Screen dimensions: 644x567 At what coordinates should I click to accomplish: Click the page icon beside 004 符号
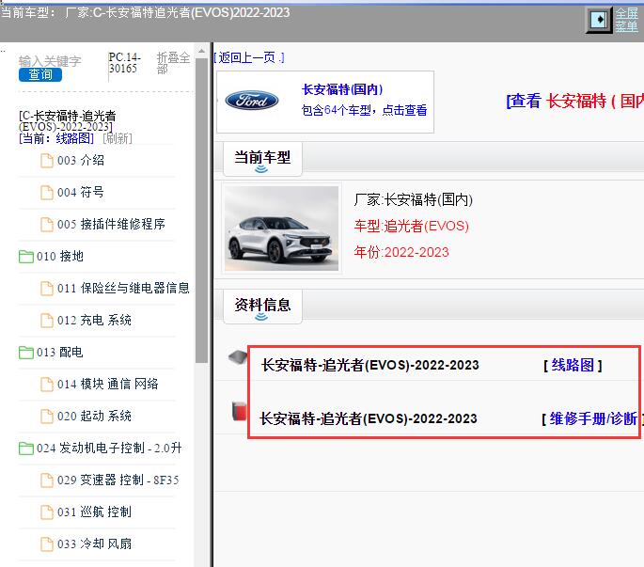47,193
